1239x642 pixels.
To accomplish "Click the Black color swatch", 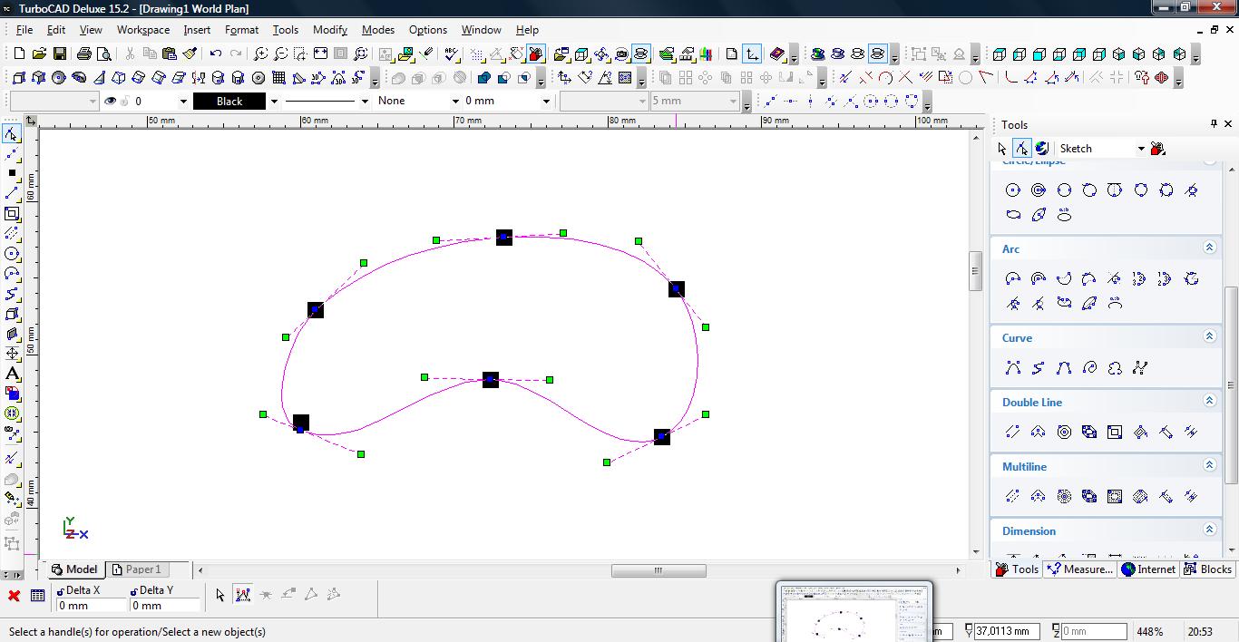I will tap(229, 102).
